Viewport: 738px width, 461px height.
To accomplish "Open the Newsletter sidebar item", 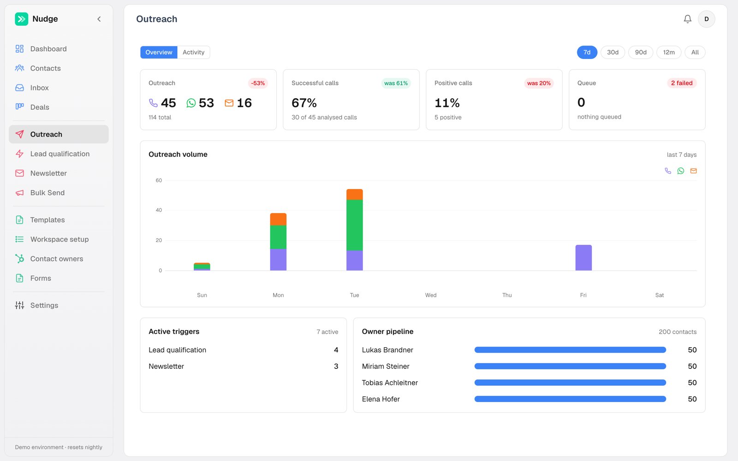I will point(59,173).
